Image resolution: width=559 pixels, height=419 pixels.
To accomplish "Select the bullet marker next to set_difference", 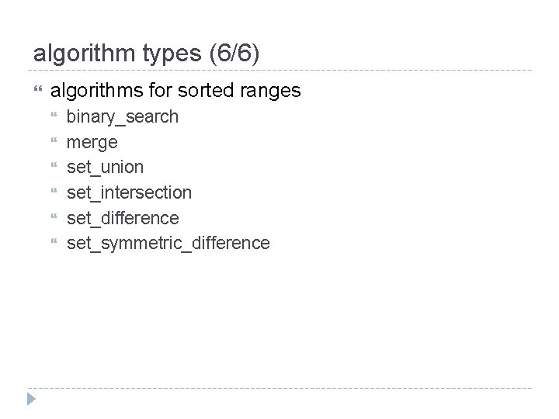I will 54,218.
